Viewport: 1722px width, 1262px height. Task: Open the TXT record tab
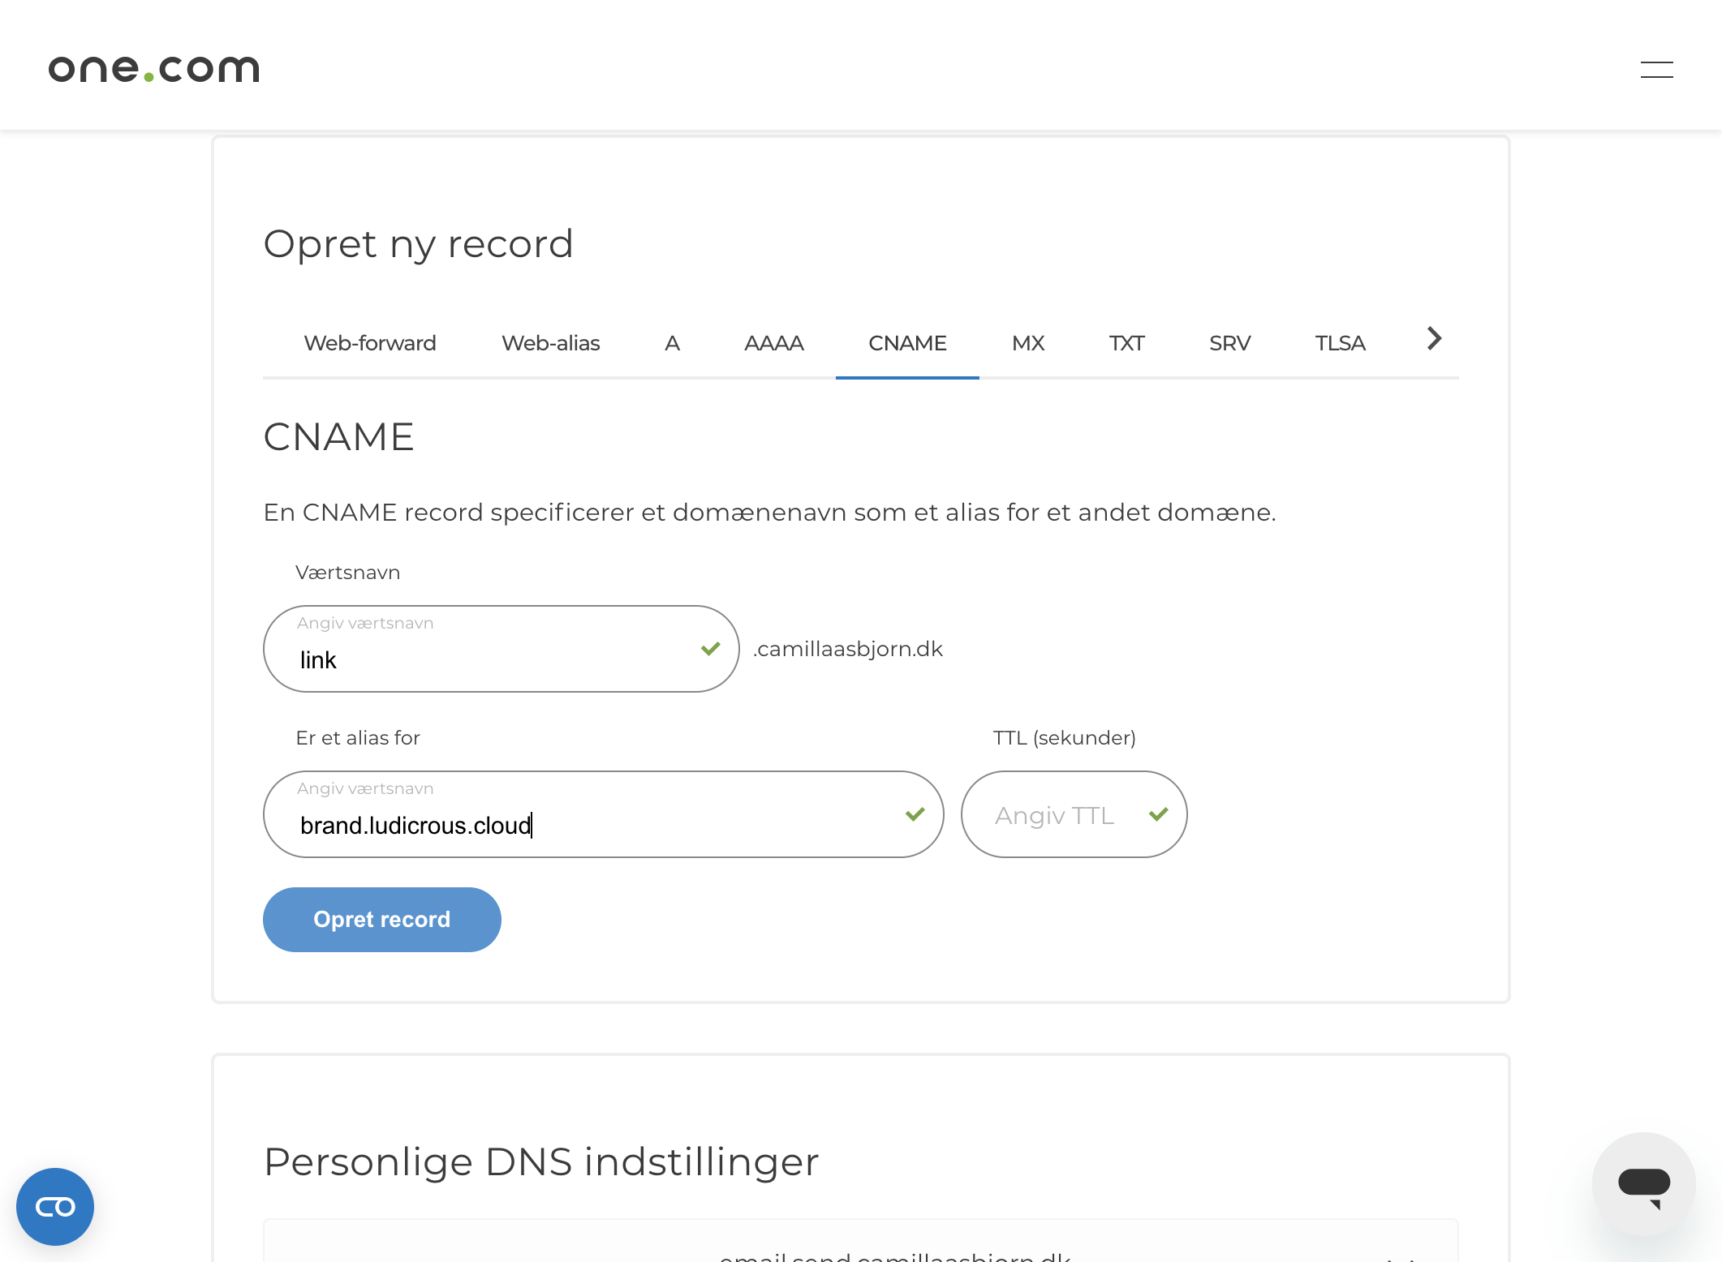point(1126,343)
